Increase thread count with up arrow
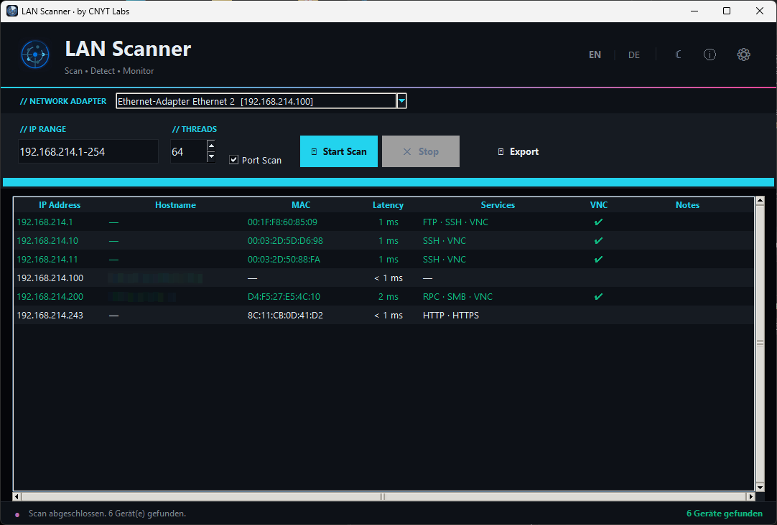Screen dimensions: 777x525 (211, 145)
